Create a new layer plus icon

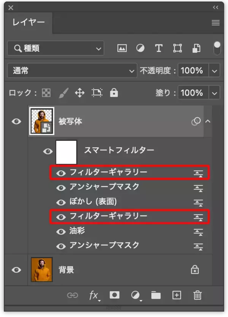coord(177,295)
